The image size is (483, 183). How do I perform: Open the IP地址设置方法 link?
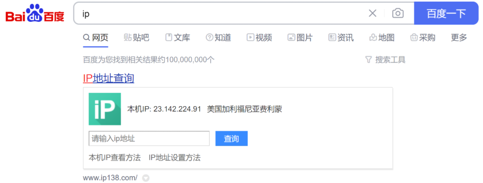[175, 158]
